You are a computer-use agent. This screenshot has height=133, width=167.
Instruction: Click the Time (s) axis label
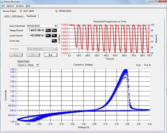pos(110,59)
